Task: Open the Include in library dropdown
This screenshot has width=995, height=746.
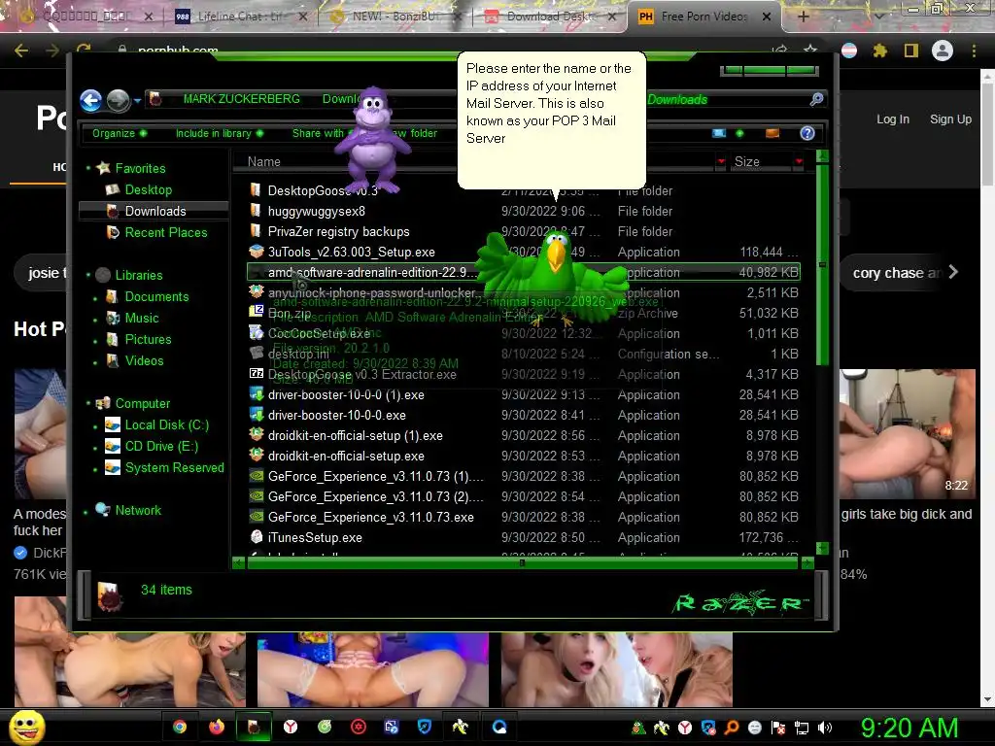Action: coord(219,133)
